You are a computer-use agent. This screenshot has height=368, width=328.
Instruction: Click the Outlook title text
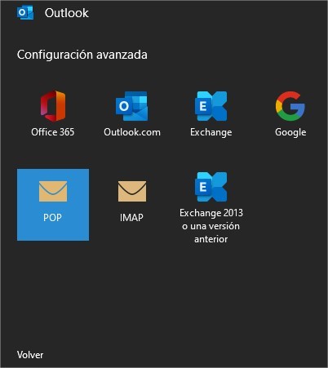click(x=67, y=13)
